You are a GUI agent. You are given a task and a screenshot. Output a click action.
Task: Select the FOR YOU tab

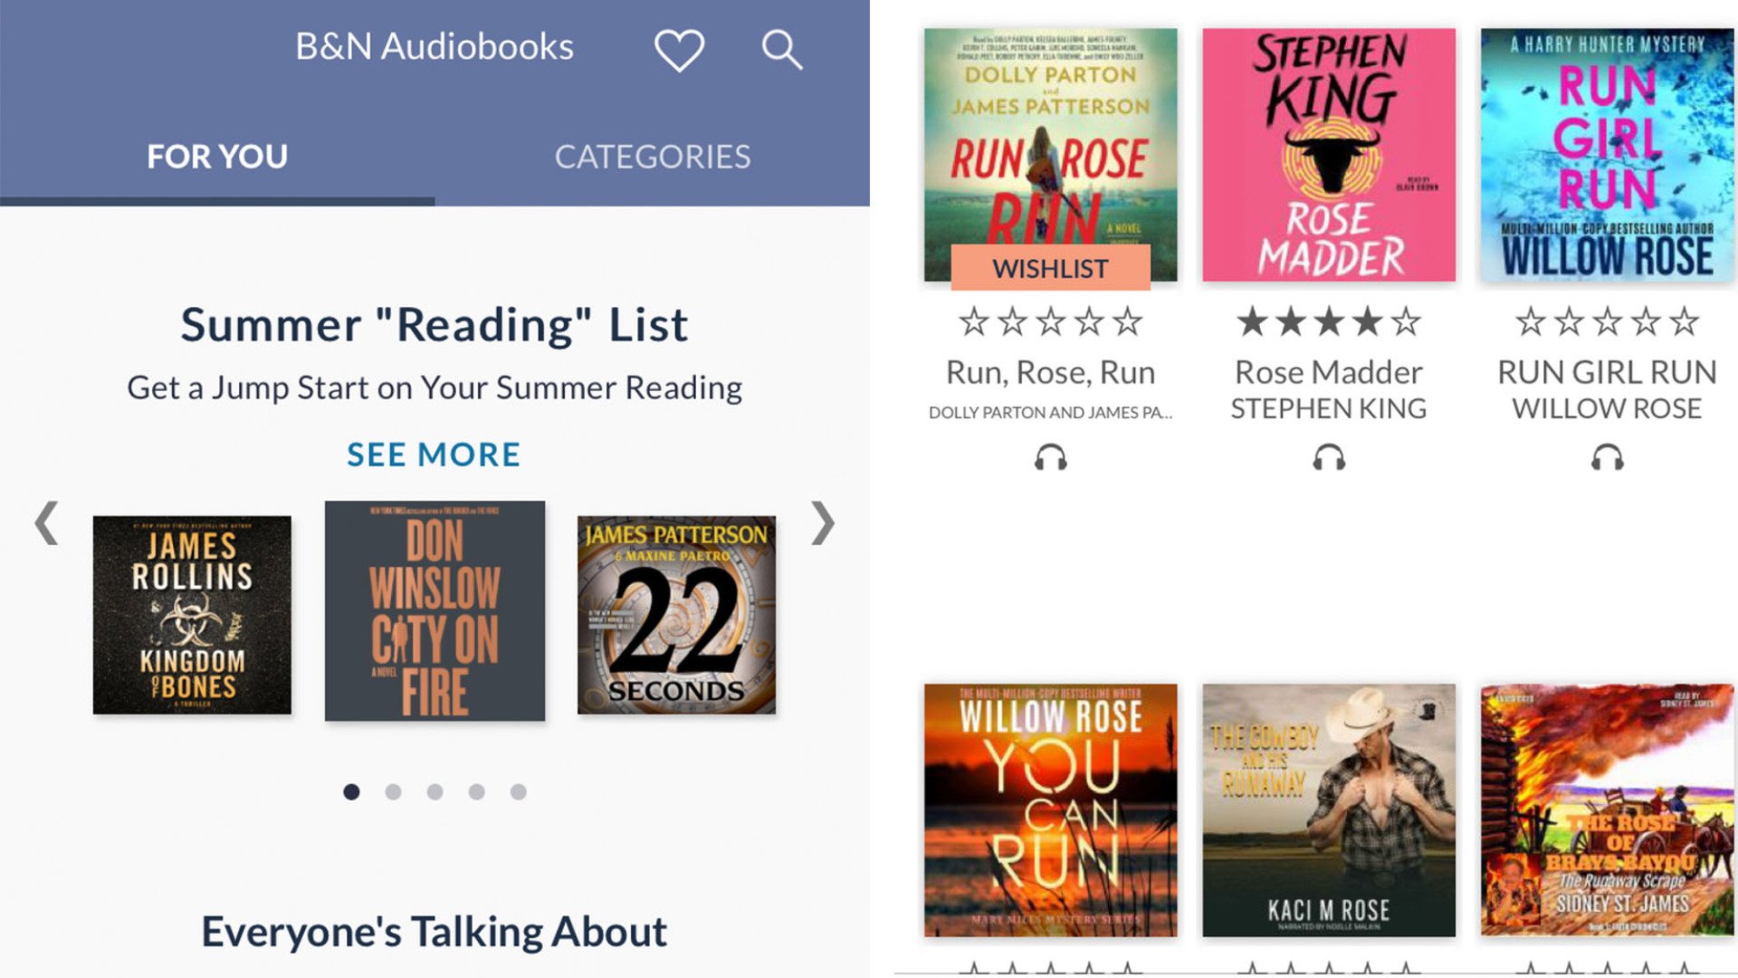tap(217, 157)
